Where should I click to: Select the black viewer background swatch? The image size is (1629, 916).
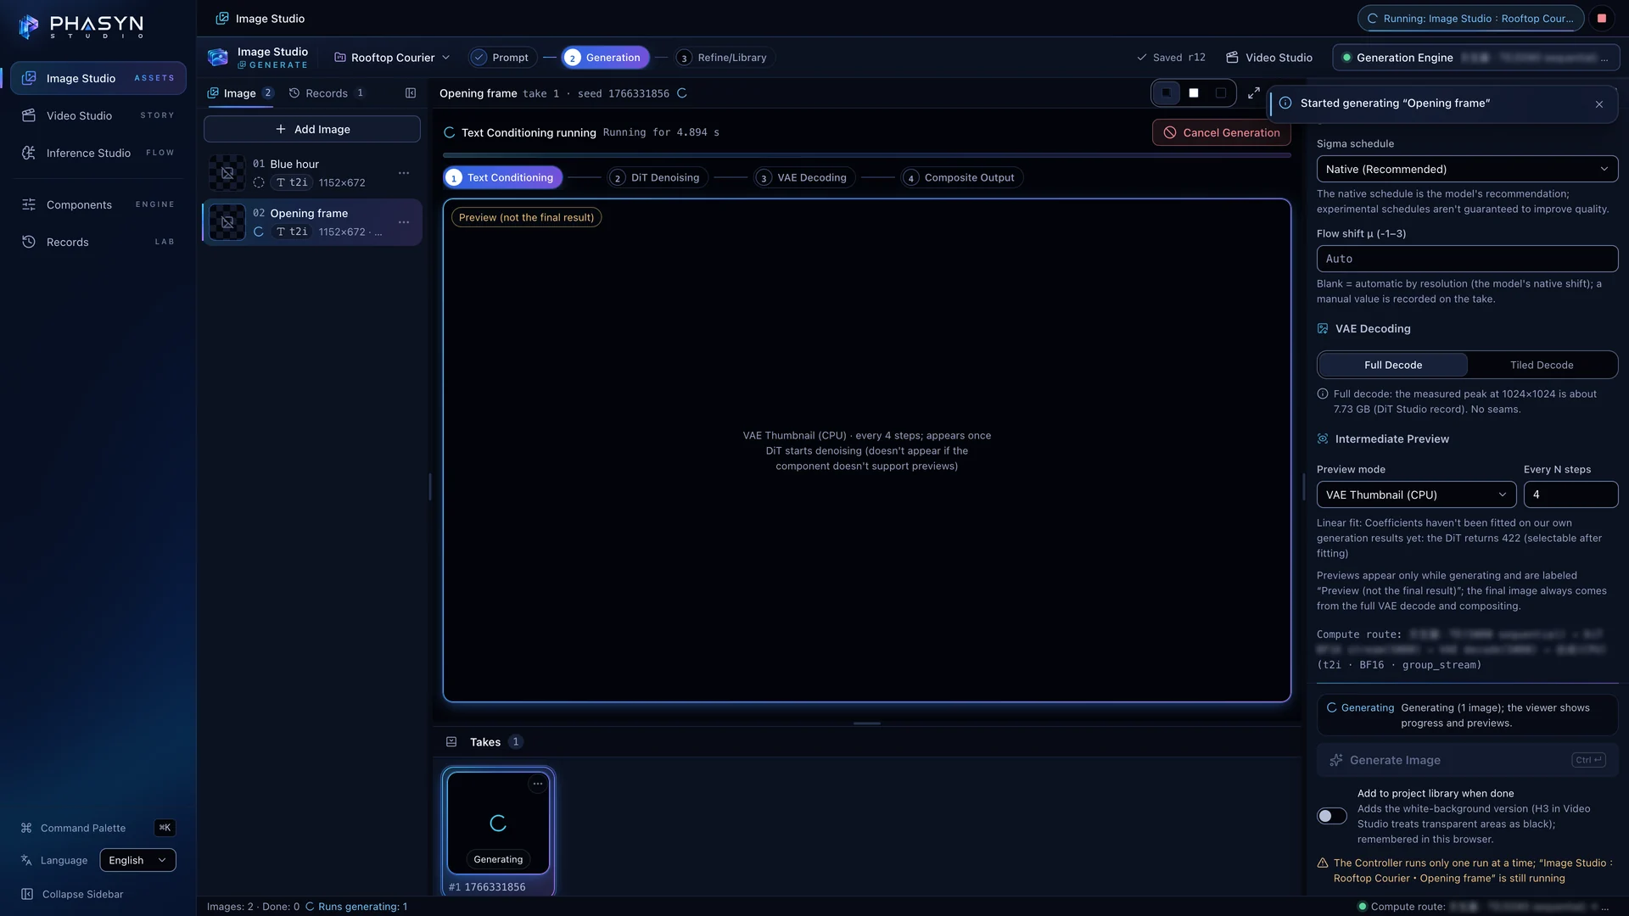(x=1221, y=93)
